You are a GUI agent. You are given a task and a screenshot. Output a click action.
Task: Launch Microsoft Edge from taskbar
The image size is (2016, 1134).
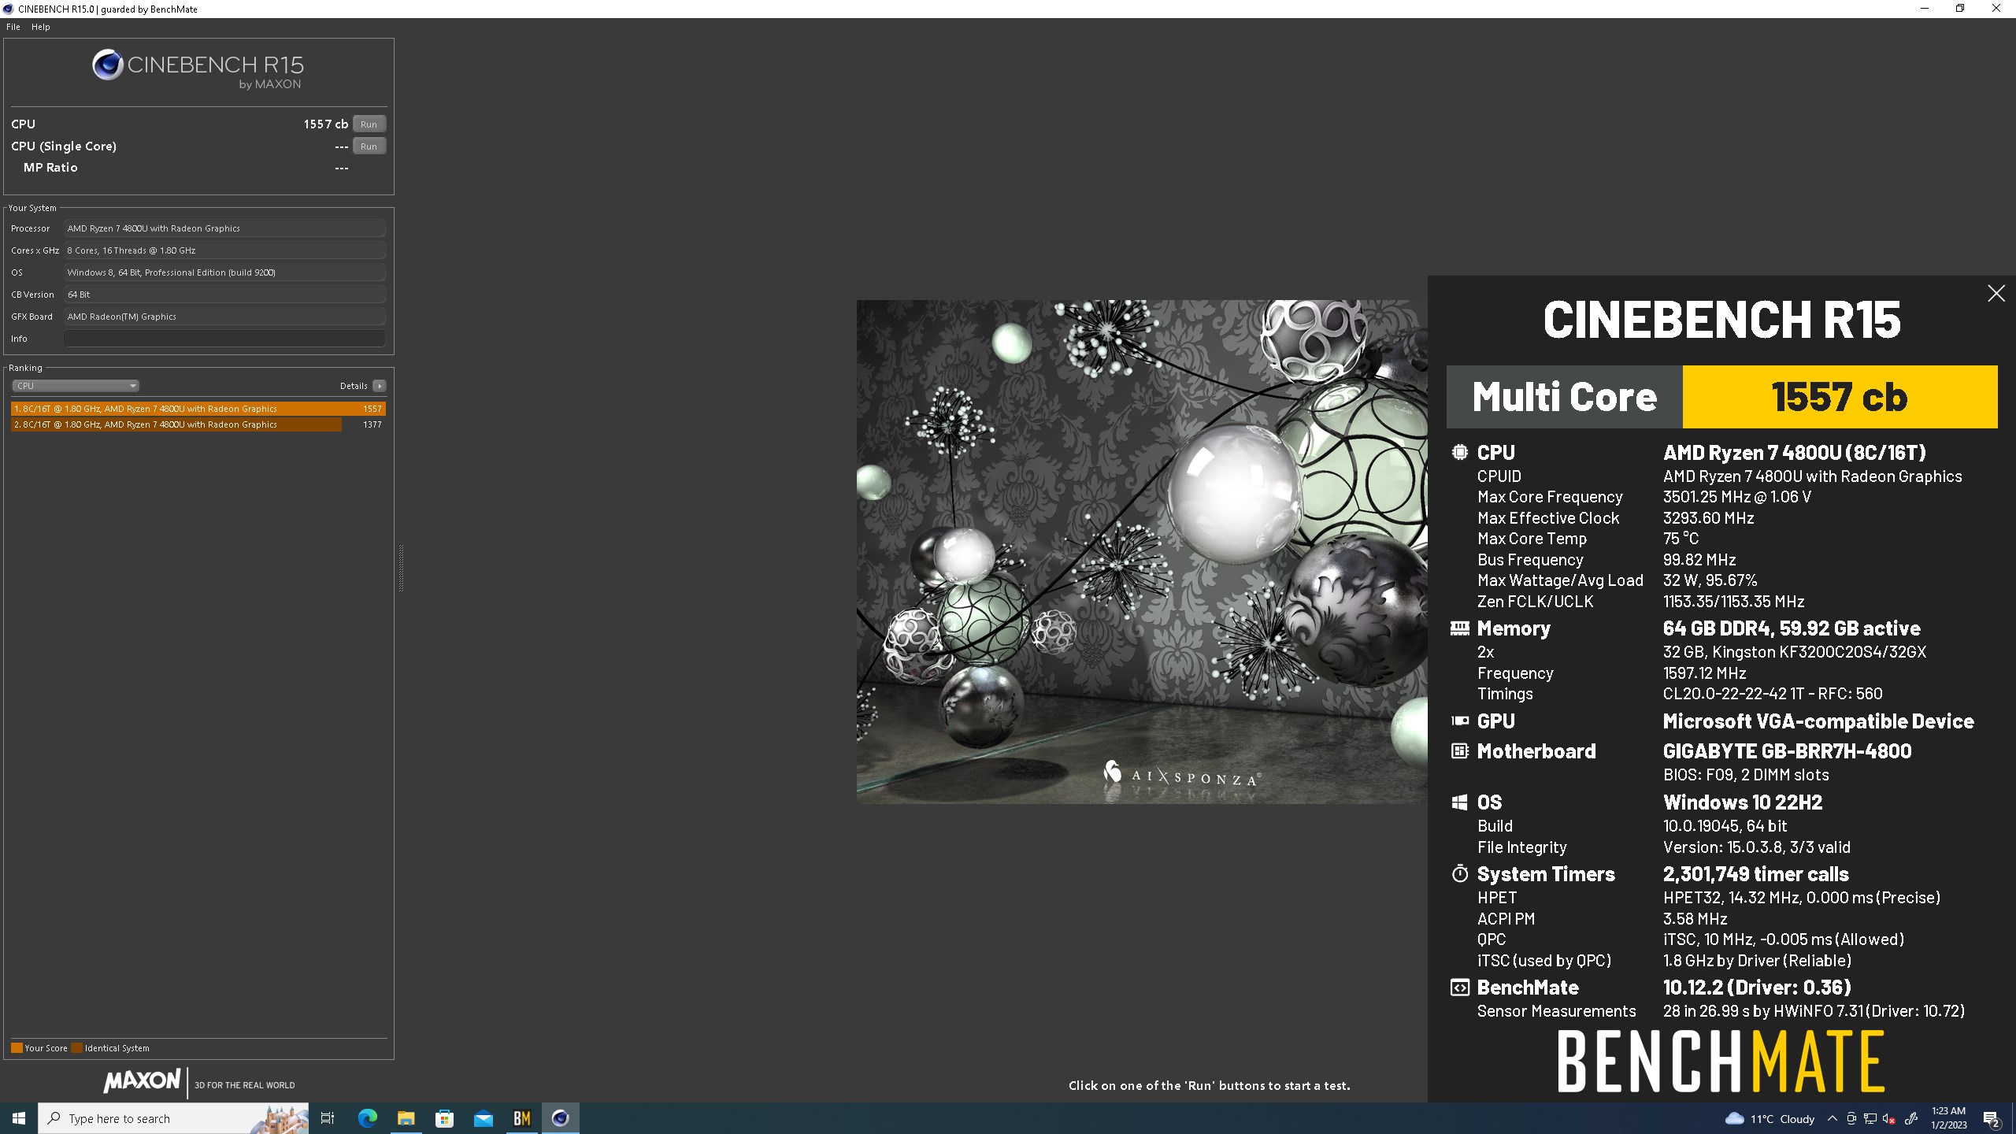click(367, 1118)
